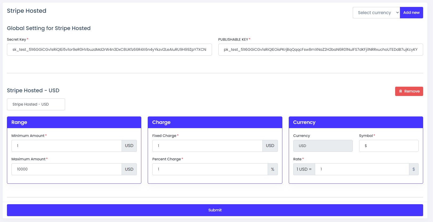Click the Currency field label above USD

click(x=302, y=136)
